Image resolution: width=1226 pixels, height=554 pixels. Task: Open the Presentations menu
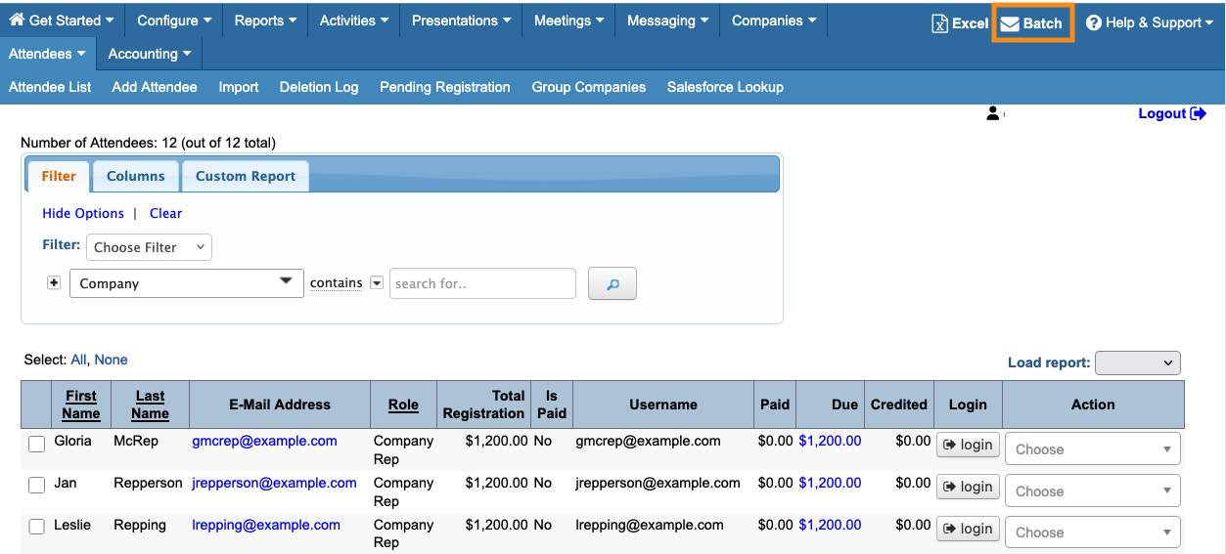click(x=461, y=21)
